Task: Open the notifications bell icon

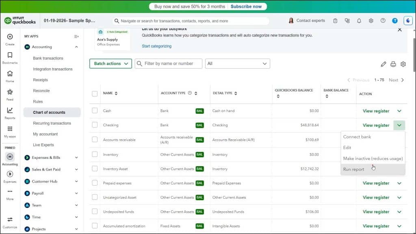Action: pyautogui.click(x=359, y=20)
